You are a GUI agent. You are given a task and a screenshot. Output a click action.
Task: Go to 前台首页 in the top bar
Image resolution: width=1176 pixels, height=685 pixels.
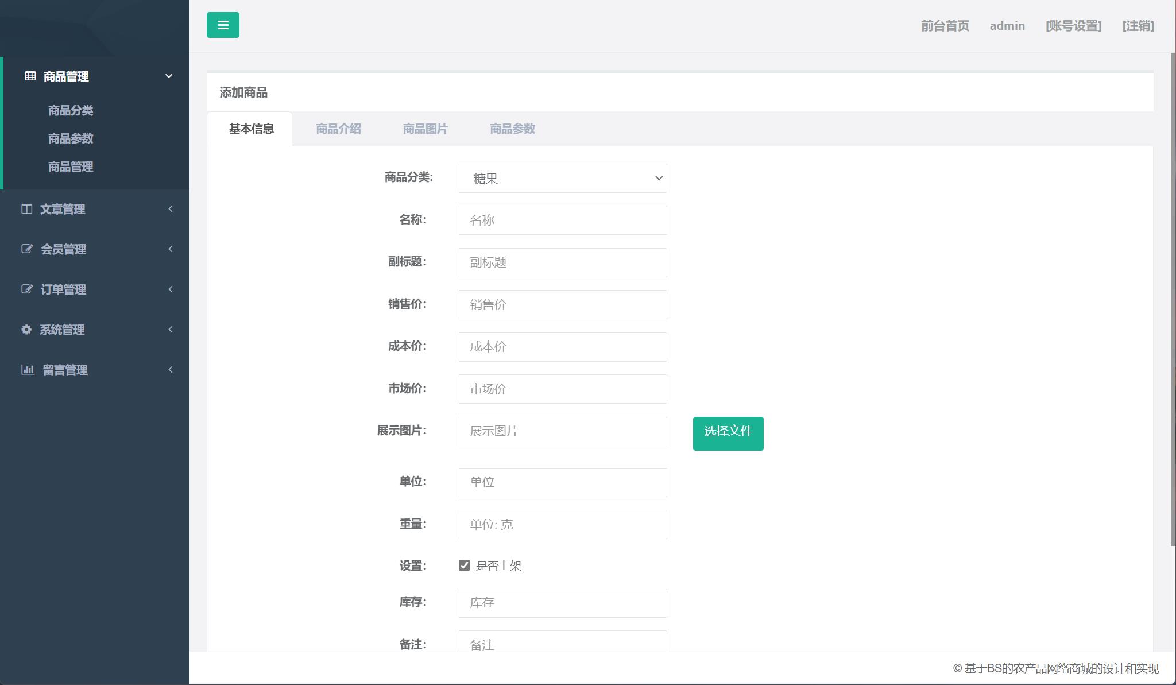pyautogui.click(x=944, y=26)
